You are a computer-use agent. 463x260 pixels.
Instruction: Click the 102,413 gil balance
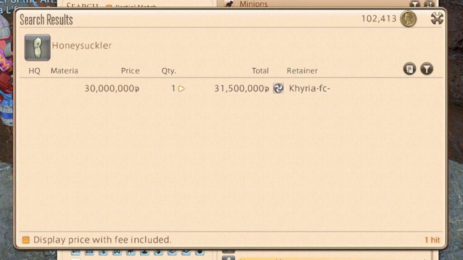[378, 19]
